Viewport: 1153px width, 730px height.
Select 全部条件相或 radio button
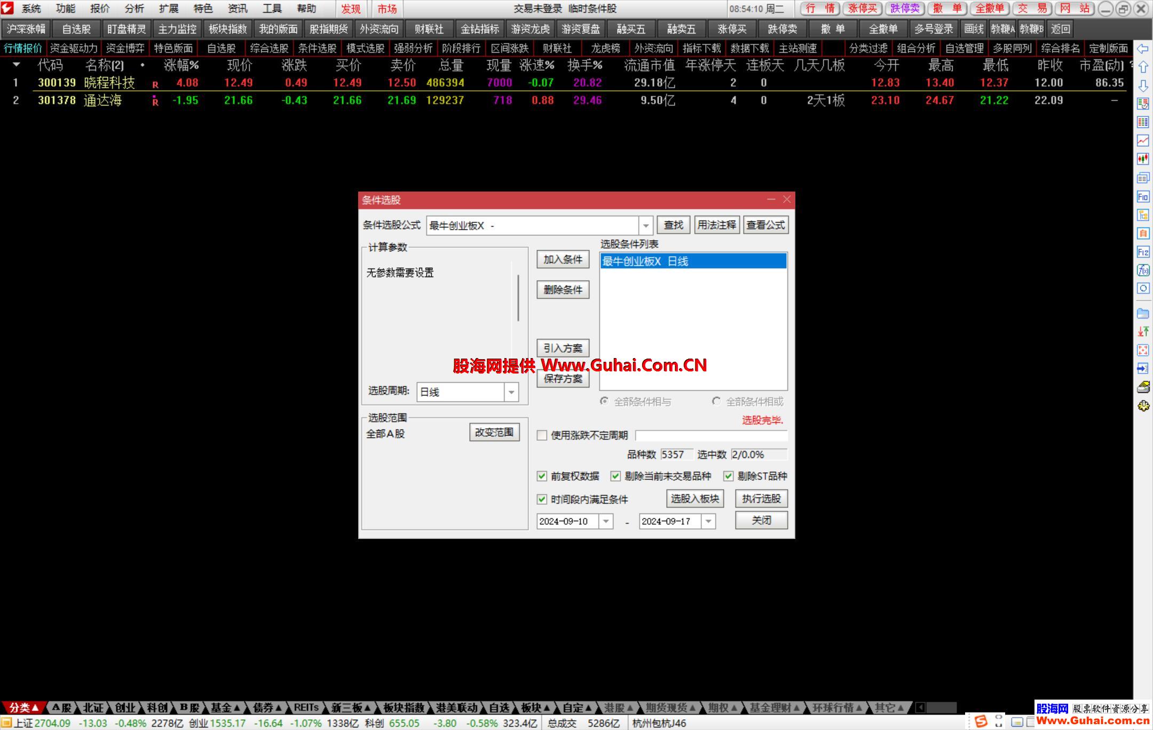[716, 401]
